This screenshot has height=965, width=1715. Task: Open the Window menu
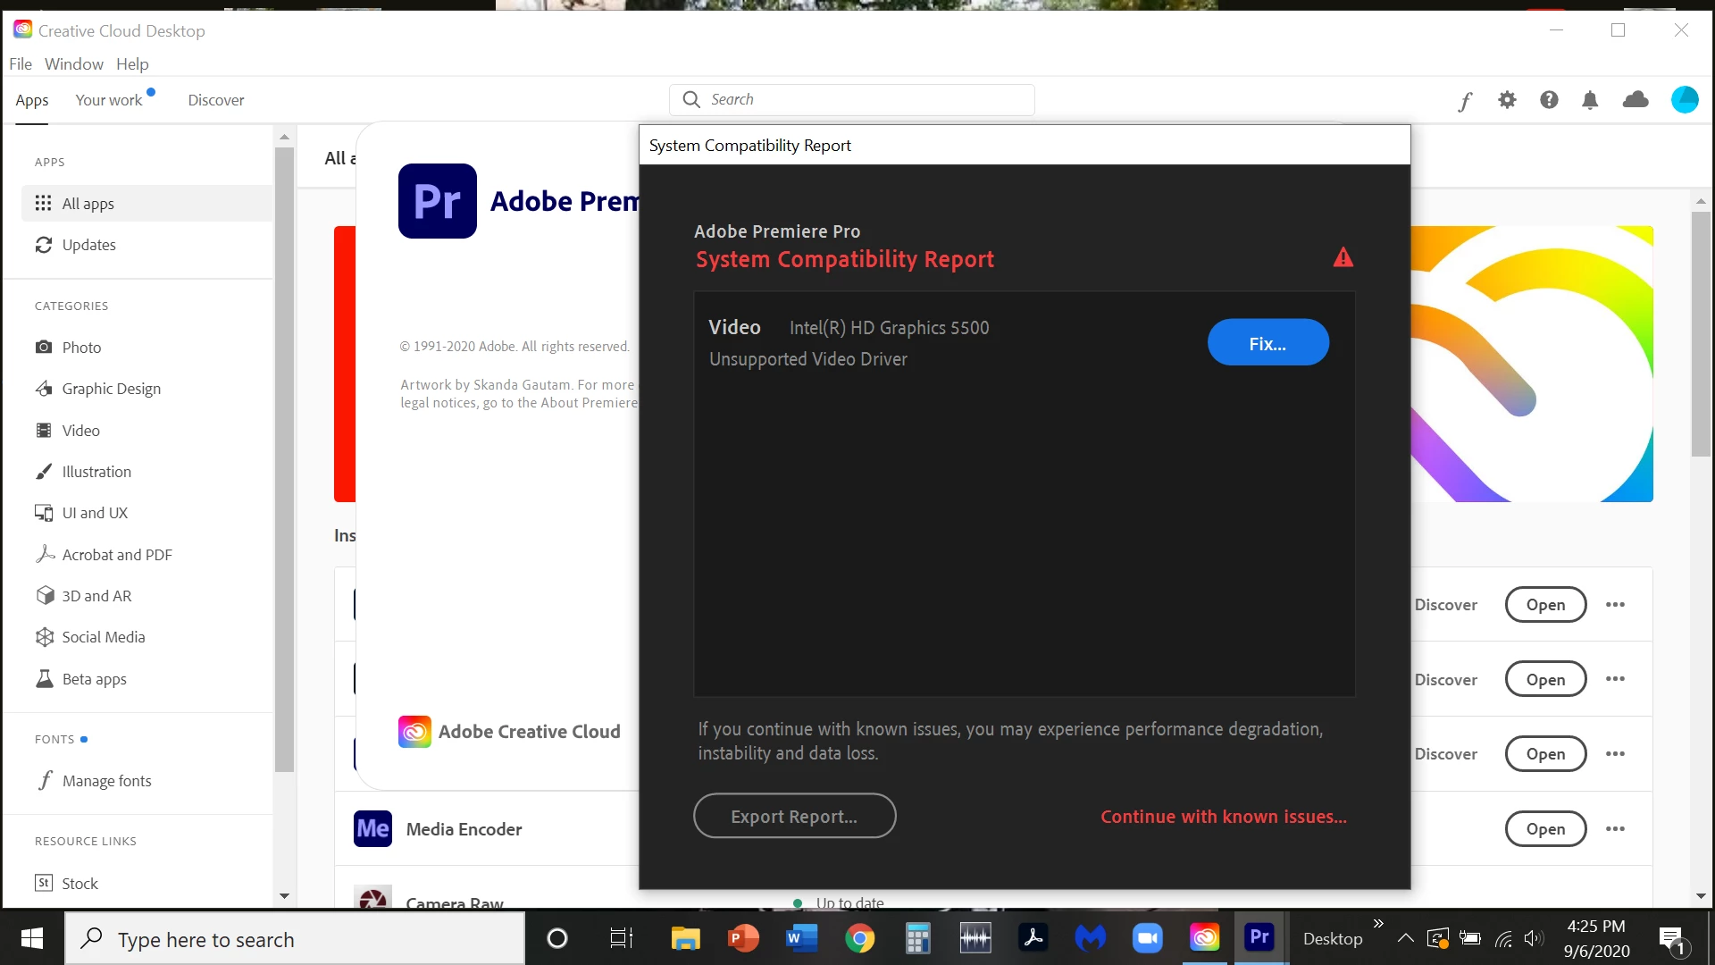click(74, 64)
